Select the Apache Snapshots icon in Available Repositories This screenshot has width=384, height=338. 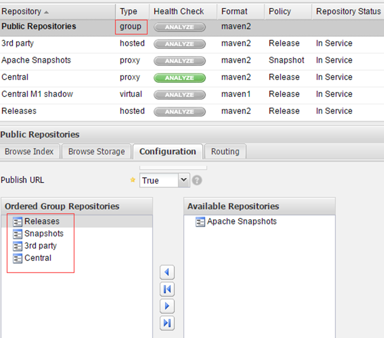[200, 221]
